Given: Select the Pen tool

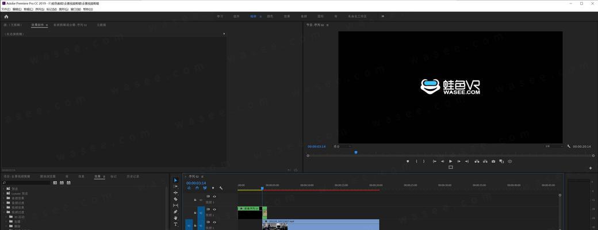Looking at the screenshot, I should 175,212.
